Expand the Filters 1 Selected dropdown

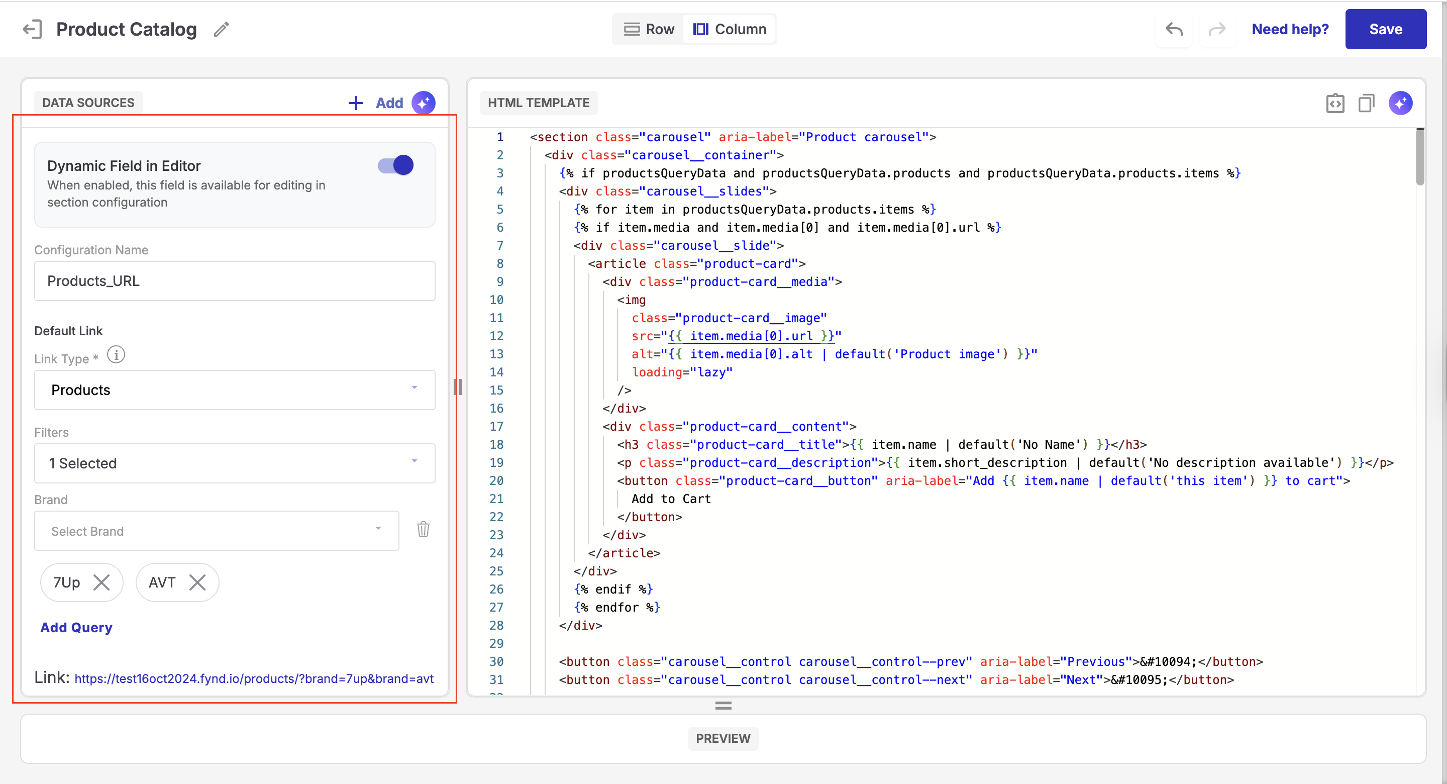(234, 463)
